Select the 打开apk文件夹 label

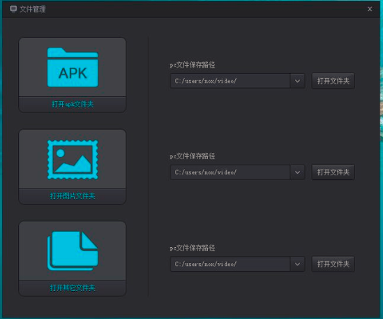click(73, 105)
